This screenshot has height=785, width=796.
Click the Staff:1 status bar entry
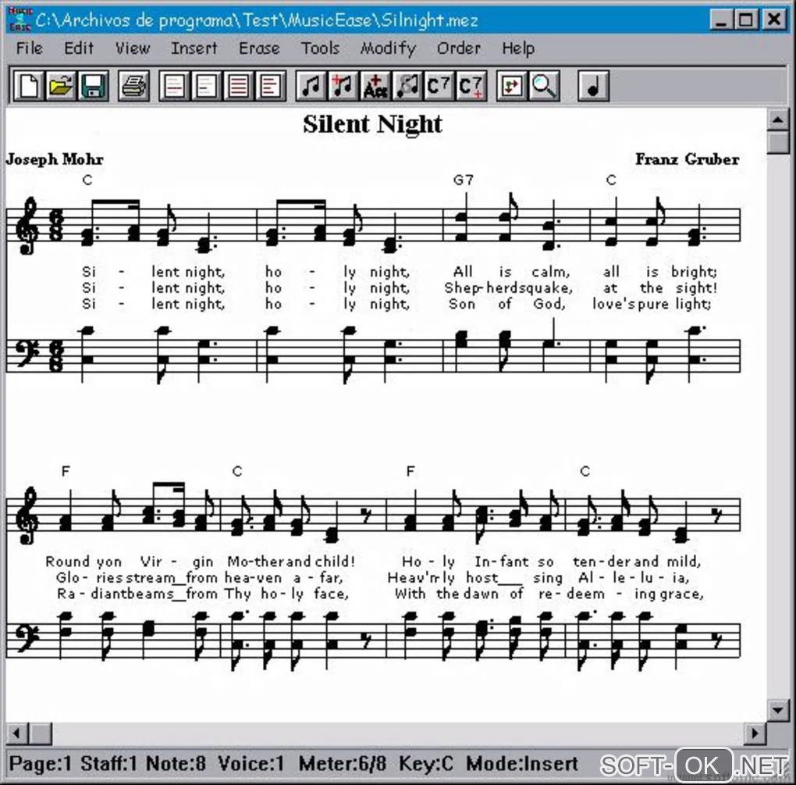point(109,764)
